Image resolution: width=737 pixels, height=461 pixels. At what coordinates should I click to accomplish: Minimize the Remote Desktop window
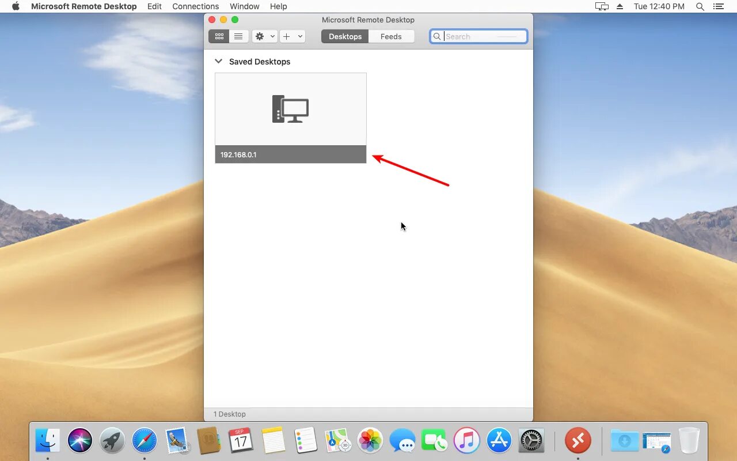pyautogui.click(x=223, y=20)
